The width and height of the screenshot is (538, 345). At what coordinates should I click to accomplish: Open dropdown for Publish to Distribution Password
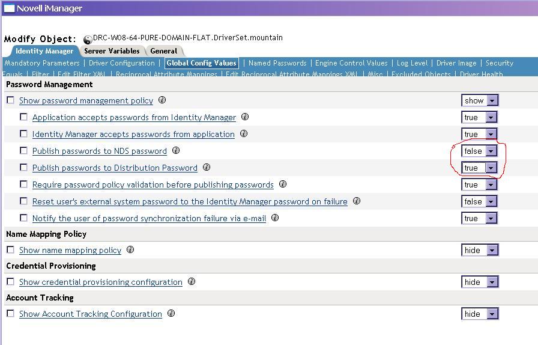[x=479, y=168]
